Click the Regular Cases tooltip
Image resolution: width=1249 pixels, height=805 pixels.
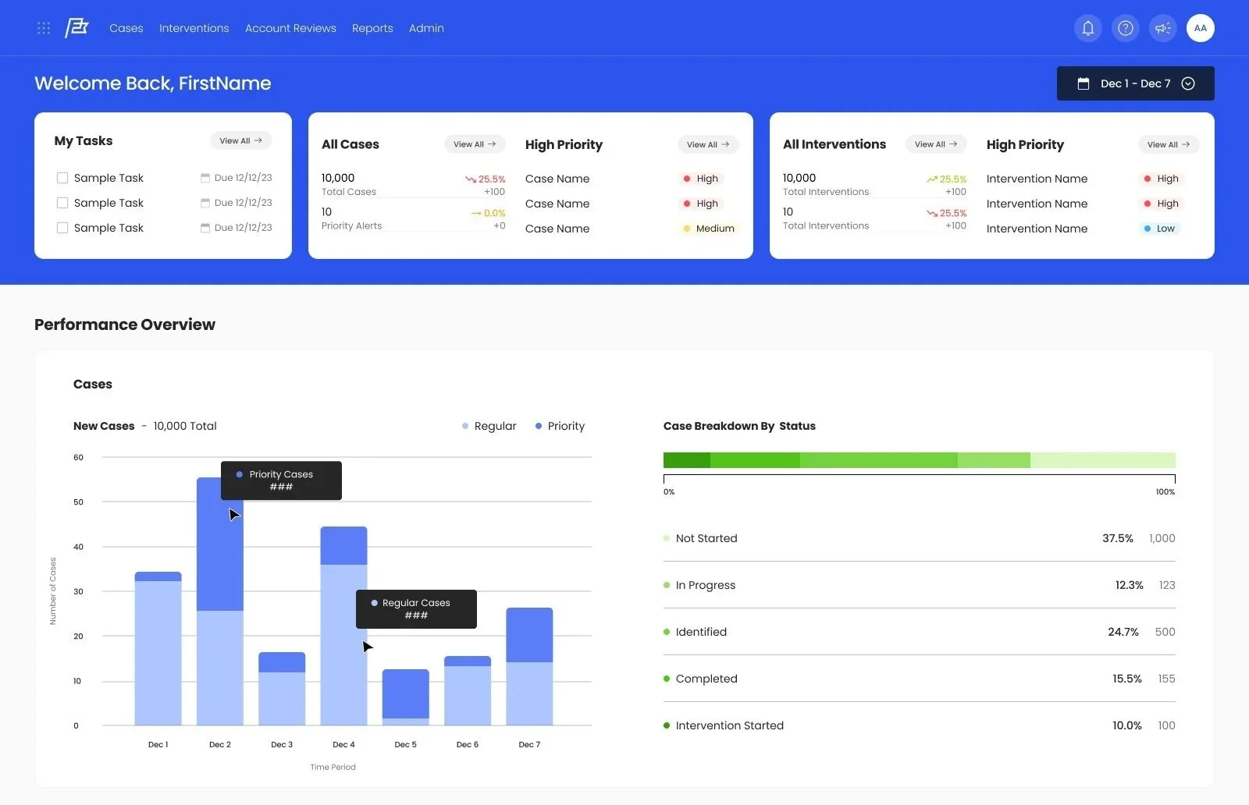(416, 609)
